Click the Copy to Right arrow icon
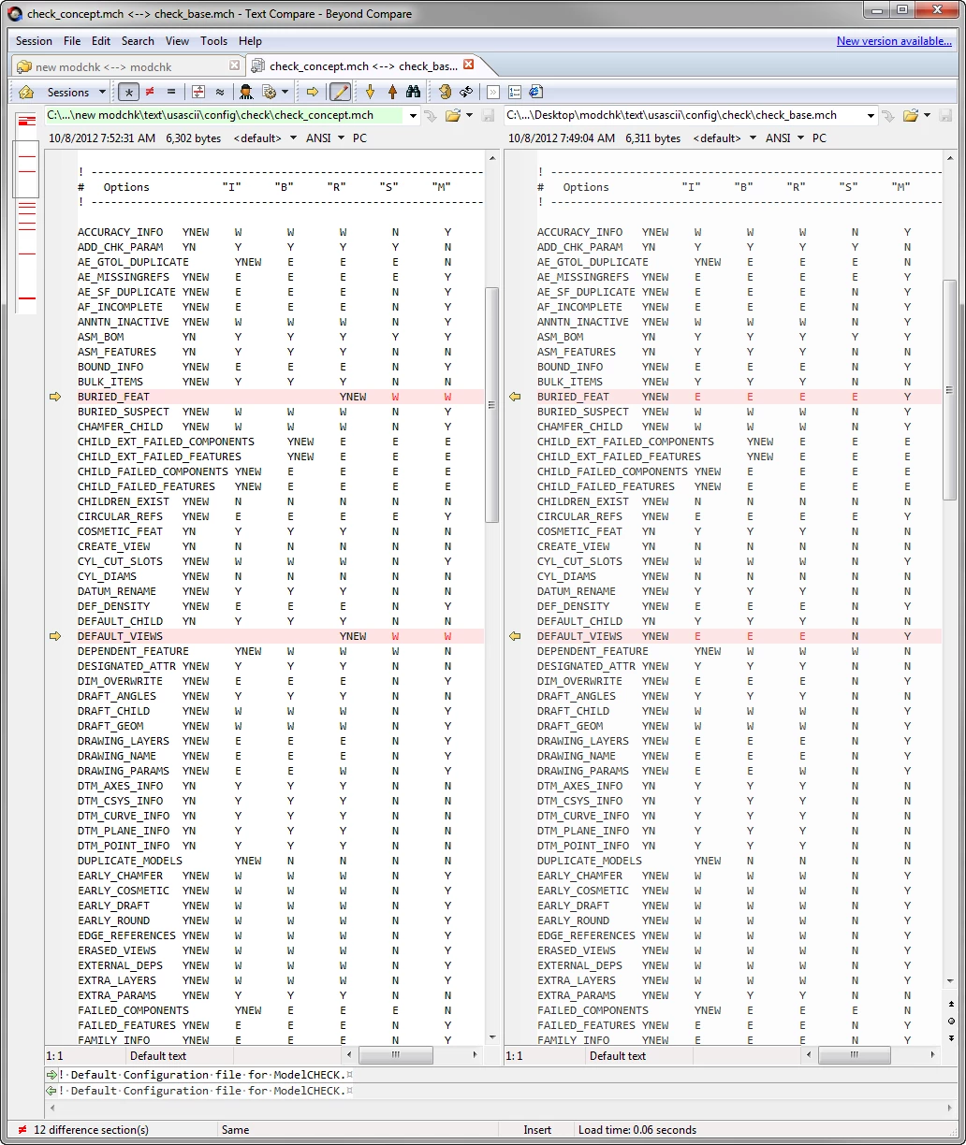The height and width of the screenshot is (1145, 966). click(313, 92)
